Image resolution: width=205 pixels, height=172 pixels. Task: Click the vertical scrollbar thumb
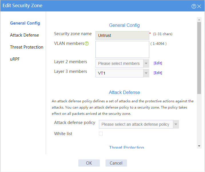point(199,58)
